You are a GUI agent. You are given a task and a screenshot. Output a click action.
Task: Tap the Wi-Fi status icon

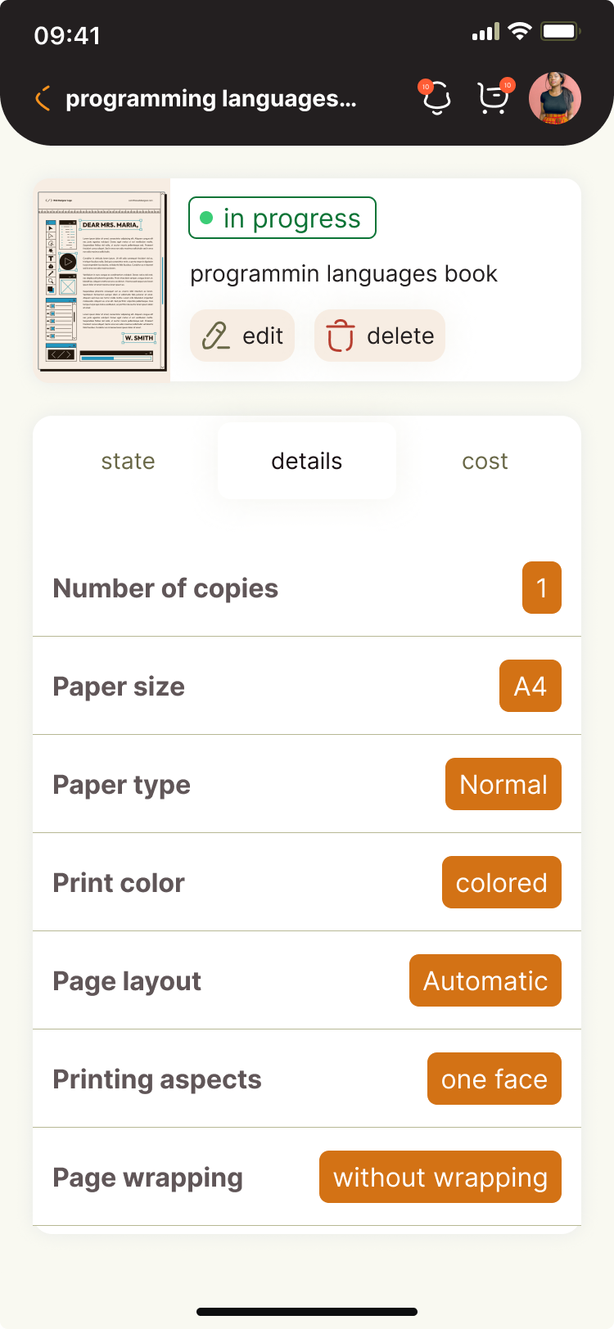point(519,32)
